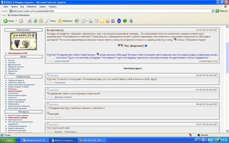This screenshot has height=143, width=229.
Task: Click the orange @ toolbar icon
Action: (108, 21)
